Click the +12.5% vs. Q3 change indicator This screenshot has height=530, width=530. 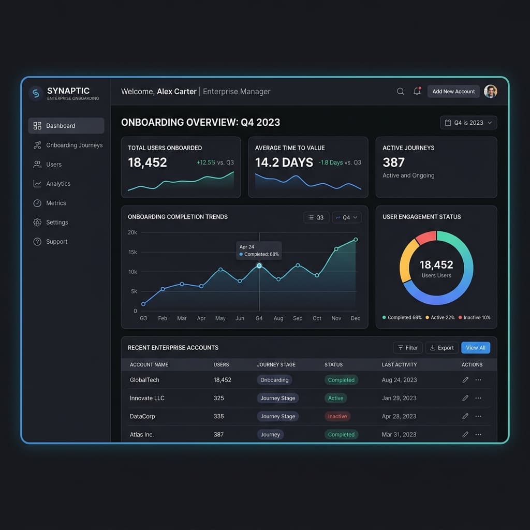(x=215, y=163)
